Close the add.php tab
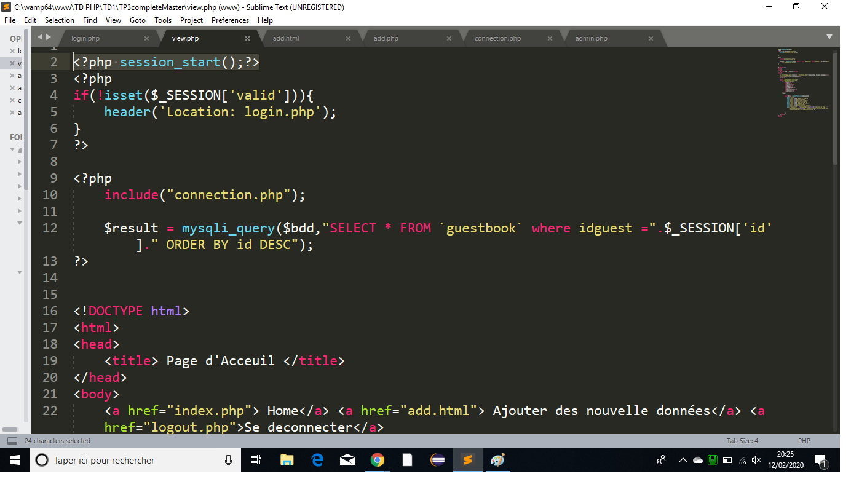The height and width of the screenshot is (487, 851). tap(449, 38)
